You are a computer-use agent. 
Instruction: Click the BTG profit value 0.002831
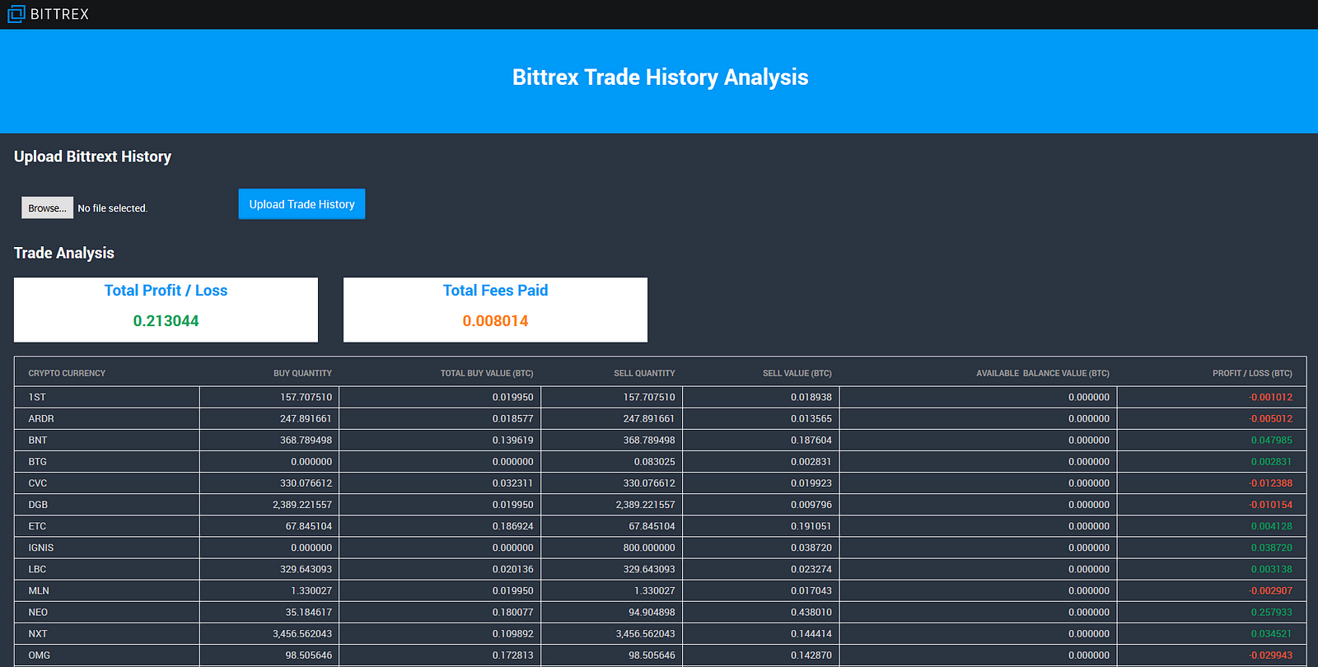tap(1272, 461)
